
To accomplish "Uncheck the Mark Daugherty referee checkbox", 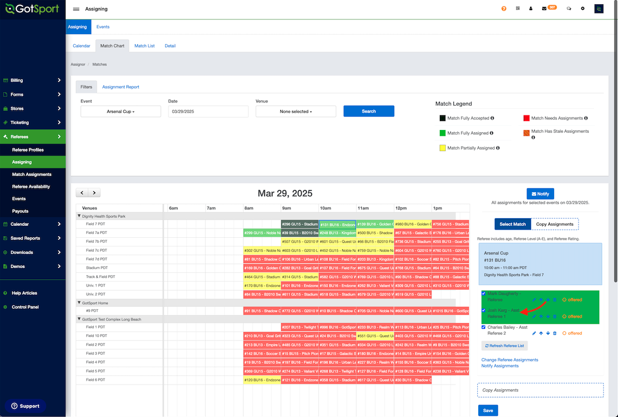I will coord(484,294).
